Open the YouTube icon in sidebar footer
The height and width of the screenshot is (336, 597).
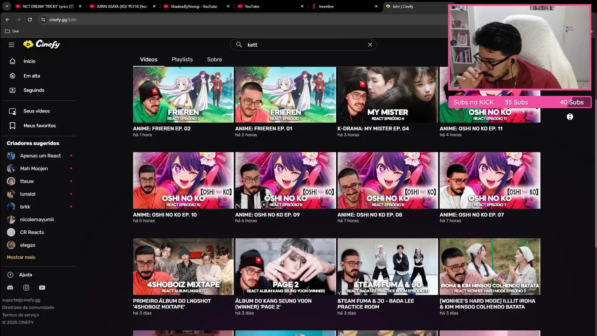(x=42, y=288)
